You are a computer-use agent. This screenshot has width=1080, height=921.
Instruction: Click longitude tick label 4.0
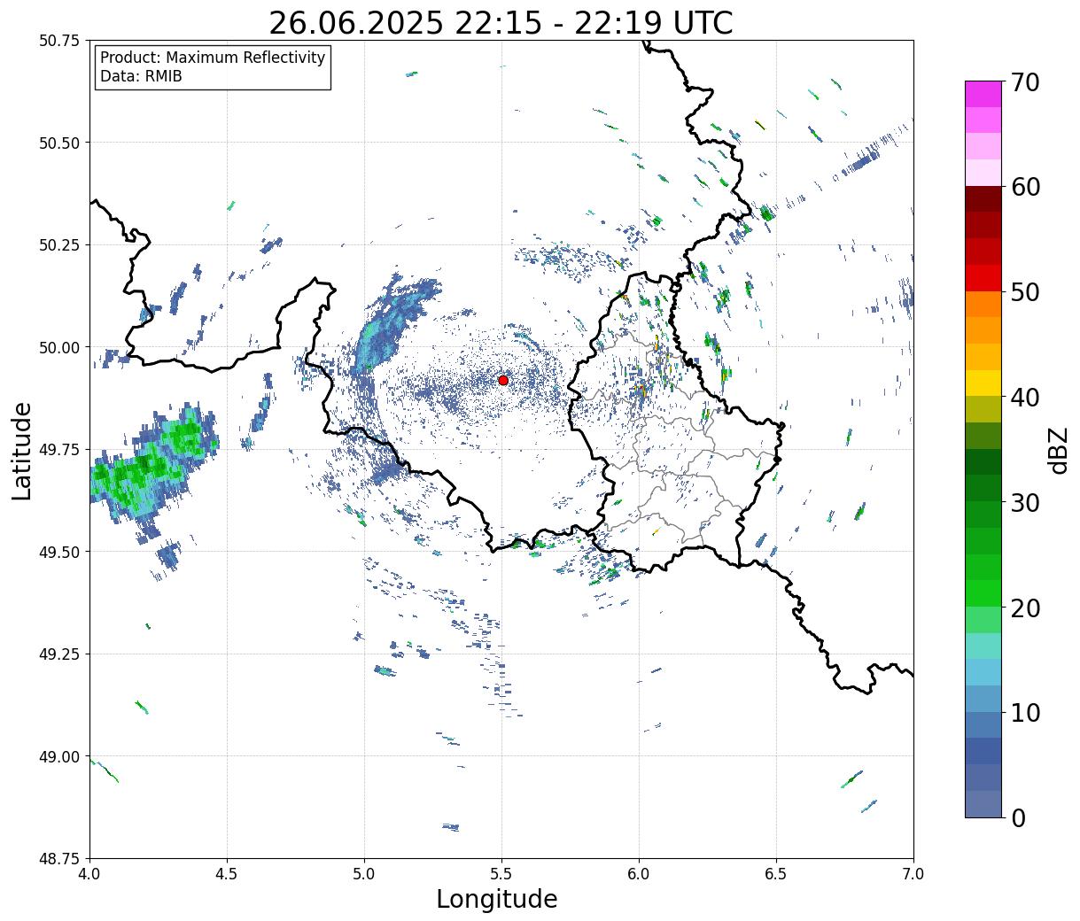89,874
